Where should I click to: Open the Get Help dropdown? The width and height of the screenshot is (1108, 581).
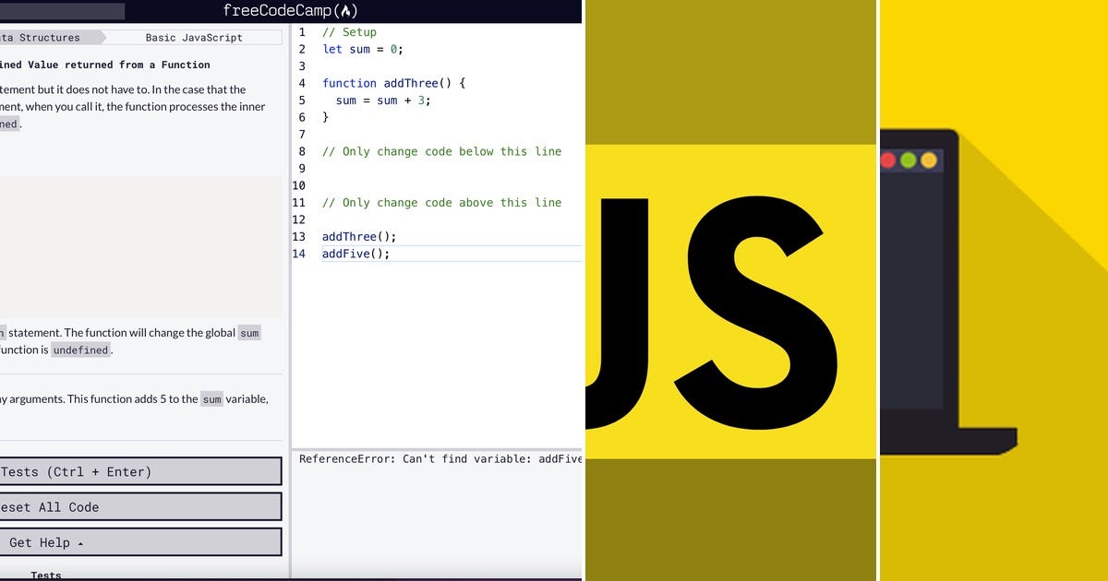pyautogui.click(x=138, y=542)
